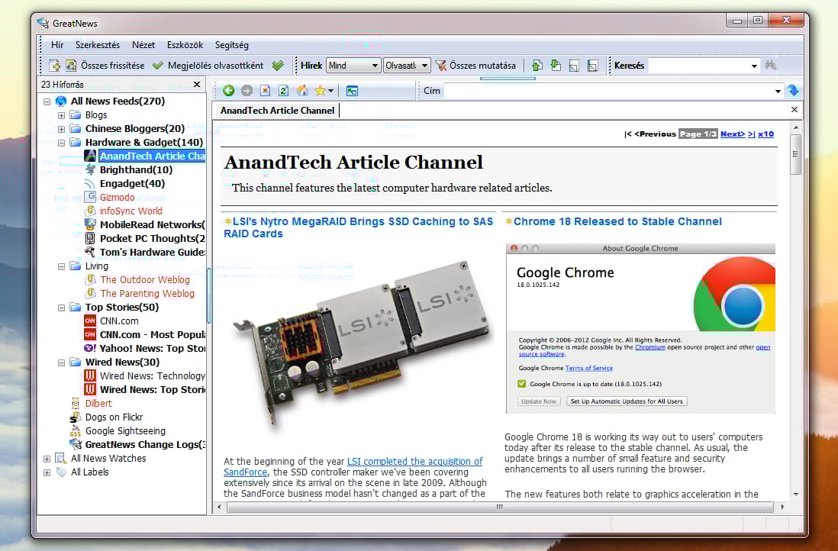
Task: Click the Gizmodo feed icon
Action: (x=90, y=197)
